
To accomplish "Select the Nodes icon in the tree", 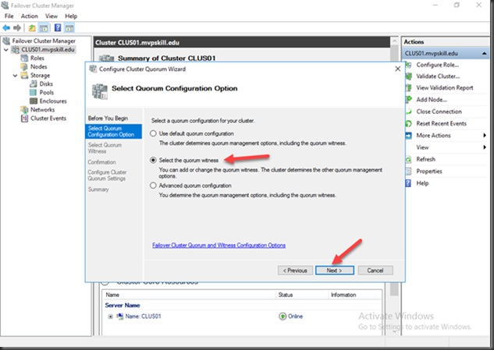I will [24, 67].
